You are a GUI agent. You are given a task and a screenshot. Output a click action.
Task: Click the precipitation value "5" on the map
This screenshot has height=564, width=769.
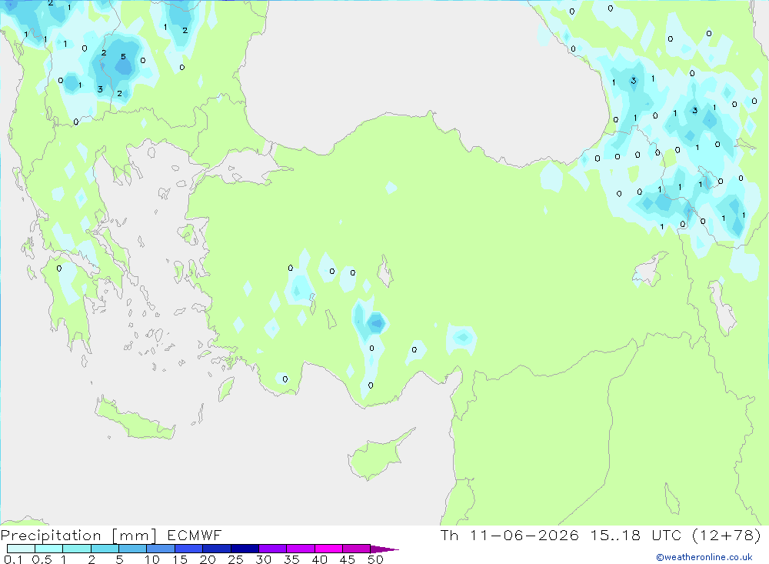click(x=123, y=56)
